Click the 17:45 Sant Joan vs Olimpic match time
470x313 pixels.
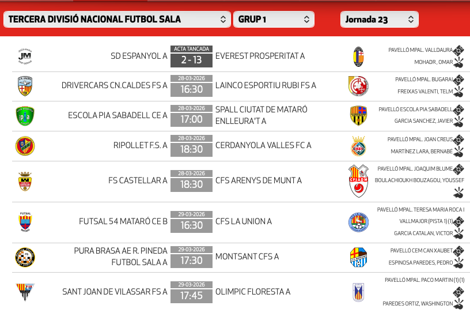[191, 296]
